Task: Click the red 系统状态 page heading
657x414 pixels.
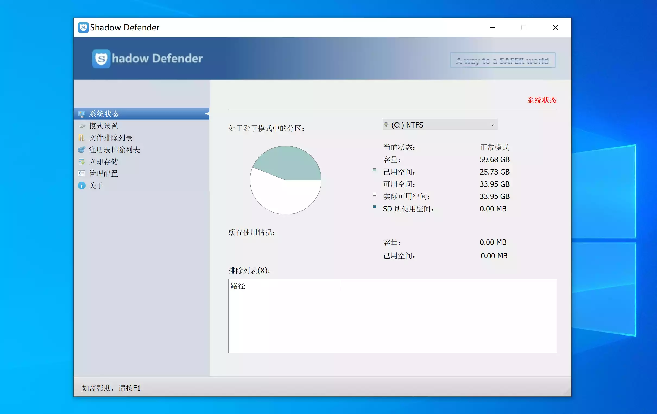Action: click(542, 100)
